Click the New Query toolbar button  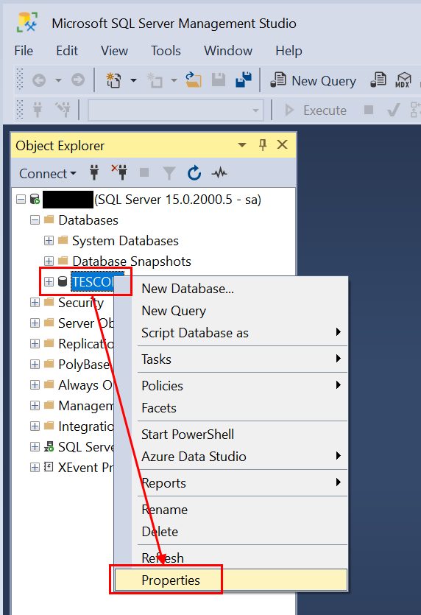coord(314,80)
